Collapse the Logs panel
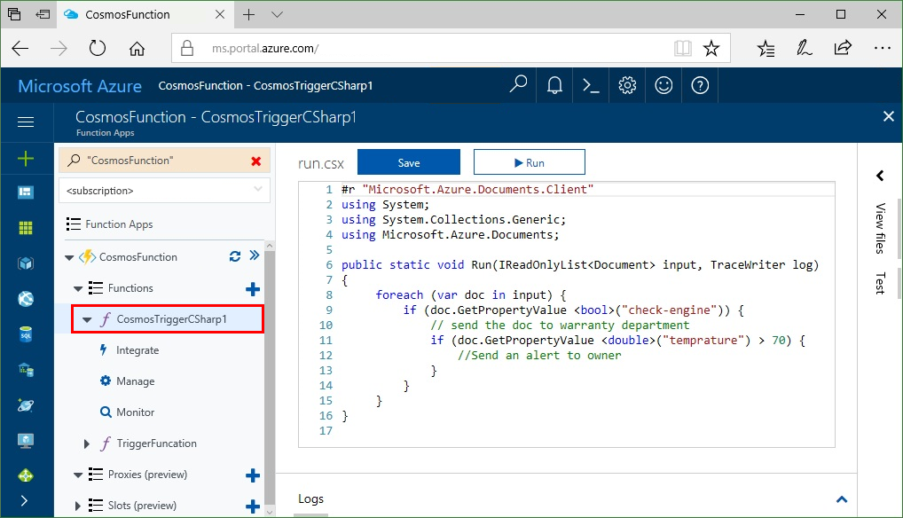Viewport: 903px width, 518px height. (842, 498)
